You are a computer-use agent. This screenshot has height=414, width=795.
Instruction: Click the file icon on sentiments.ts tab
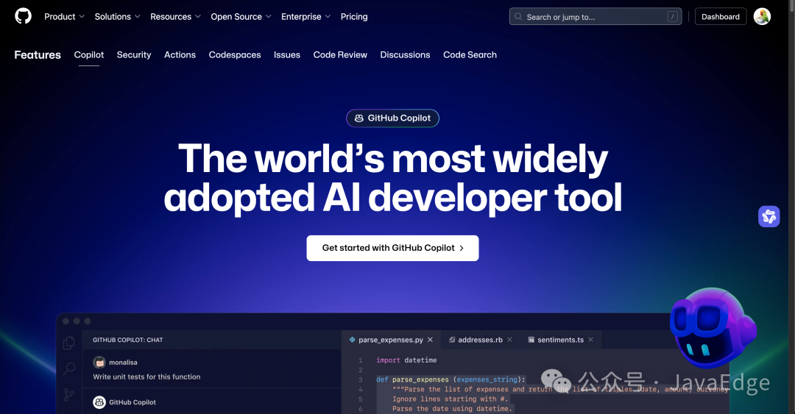point(531,340)
